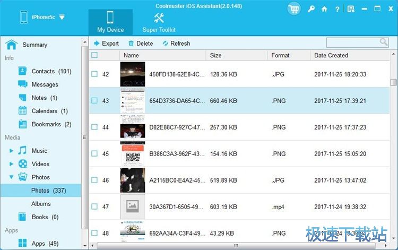This screenshot has width=398, height=250.
Task: Sort by Format column header
Action: point(289,55)
